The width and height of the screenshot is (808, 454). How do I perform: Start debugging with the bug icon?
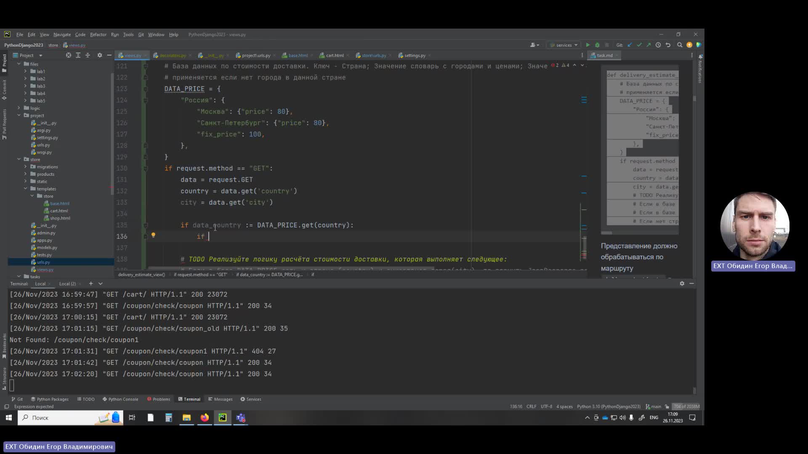pyautogui.click(x=597, y=45)
